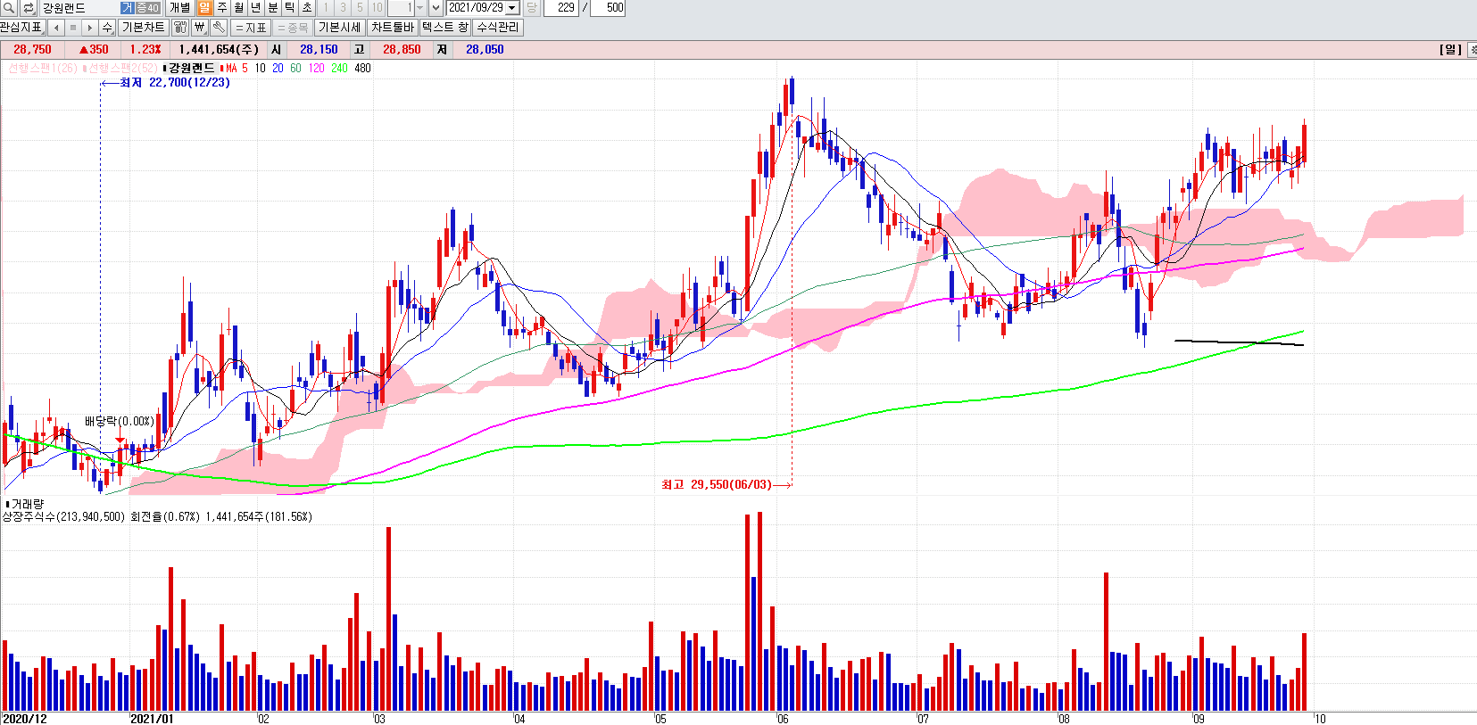
Task: Open the 차트툴바 menu
Action: [393, 28]
